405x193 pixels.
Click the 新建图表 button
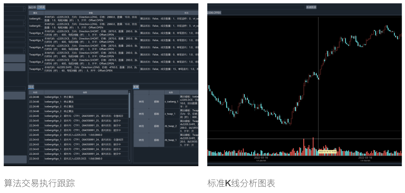click(311, 7)
